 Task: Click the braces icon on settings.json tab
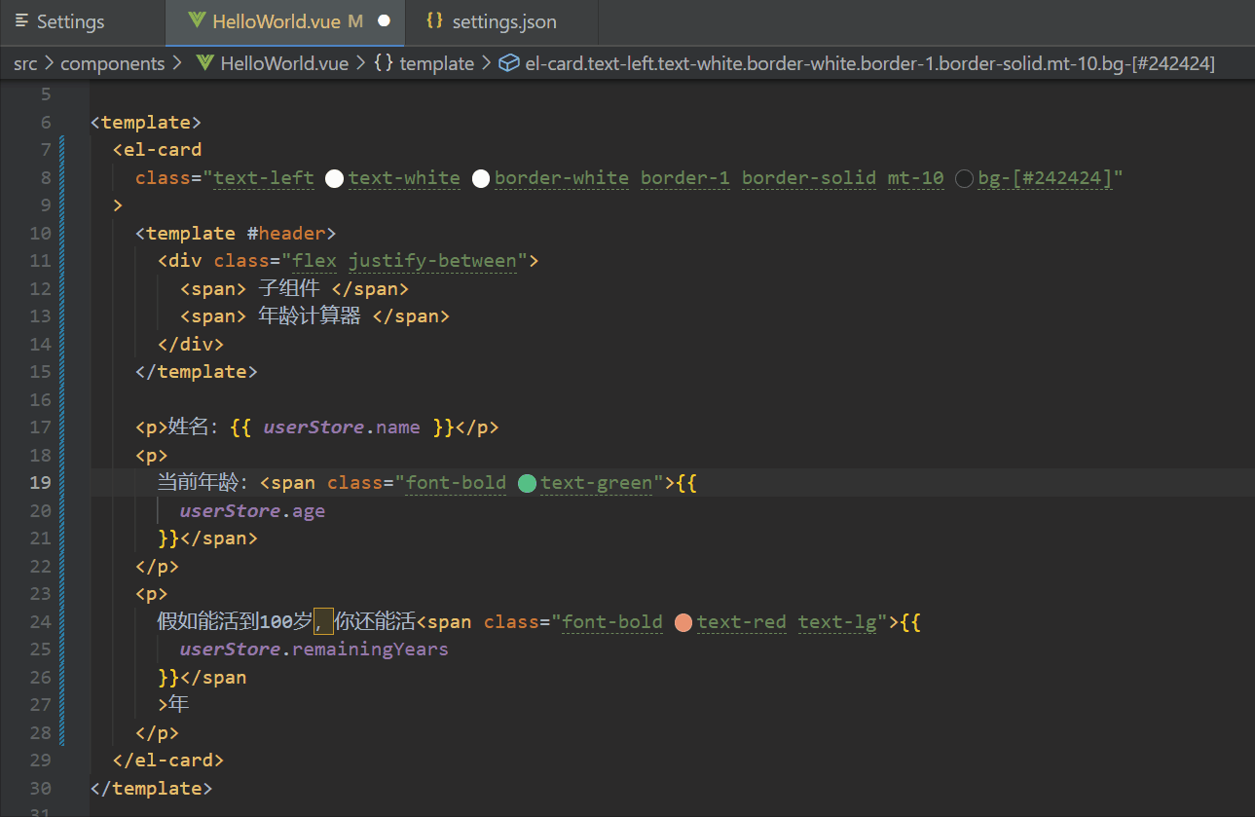pos(435,21)
